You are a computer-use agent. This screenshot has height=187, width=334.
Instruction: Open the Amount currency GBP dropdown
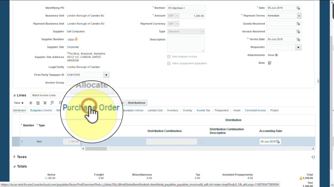pos(177,16)
